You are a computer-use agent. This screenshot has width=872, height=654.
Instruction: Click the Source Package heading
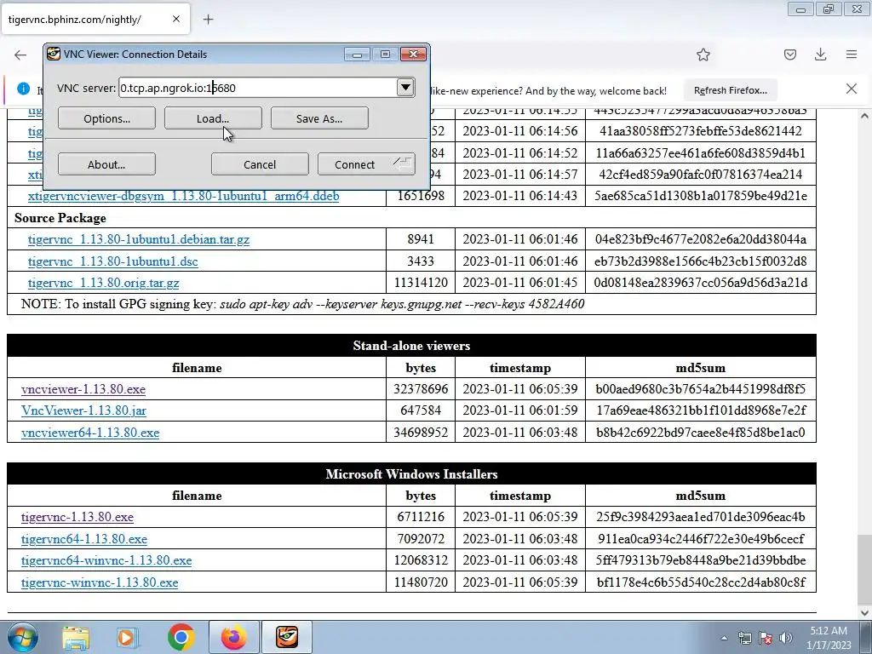pos(60,218)
